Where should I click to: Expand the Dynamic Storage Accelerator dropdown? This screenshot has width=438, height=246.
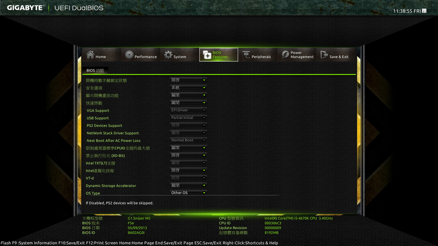(188, 185)
